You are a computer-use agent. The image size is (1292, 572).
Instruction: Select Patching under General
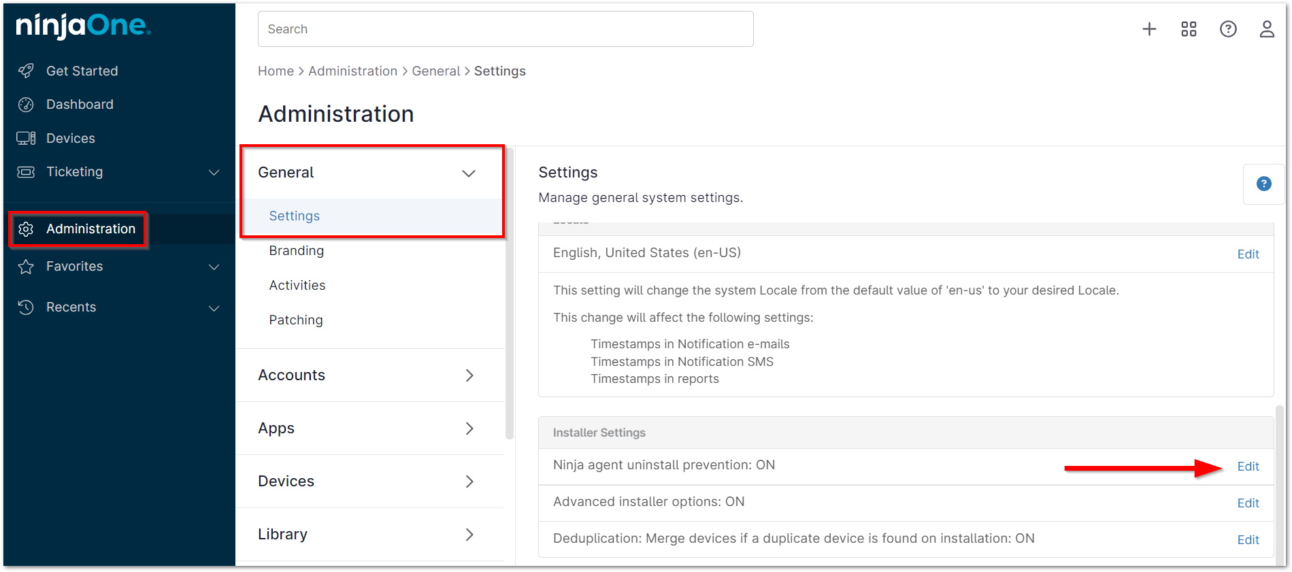295,320
